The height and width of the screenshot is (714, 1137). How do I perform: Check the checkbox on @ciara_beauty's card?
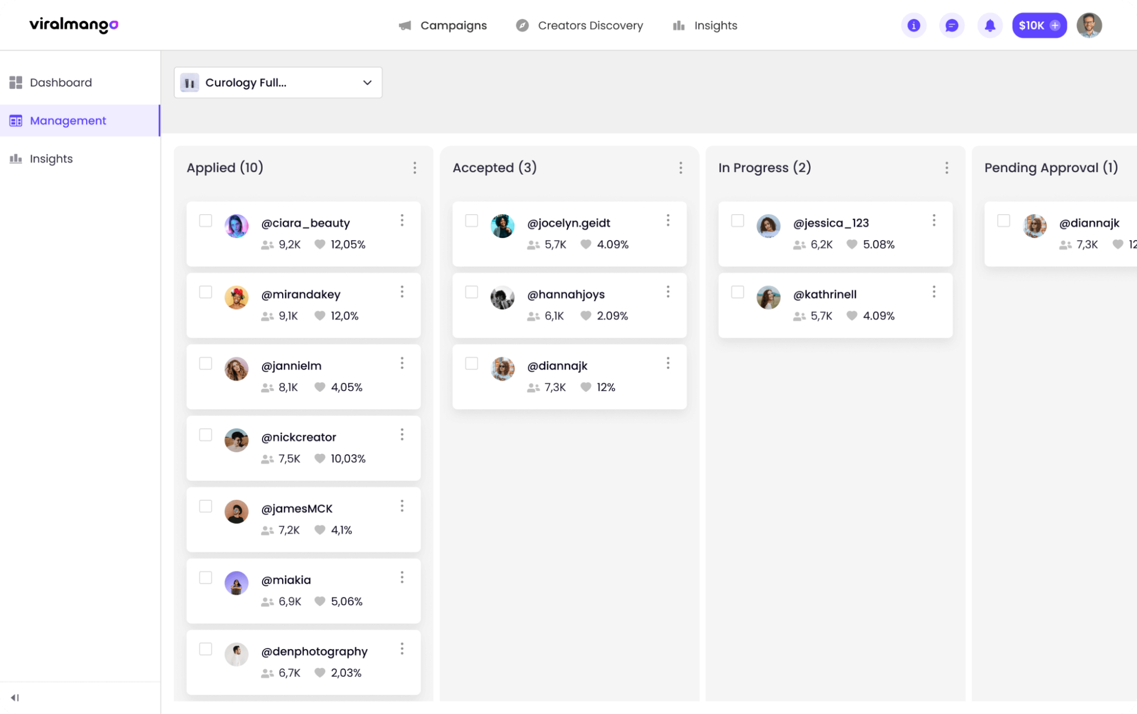[205, 220]
